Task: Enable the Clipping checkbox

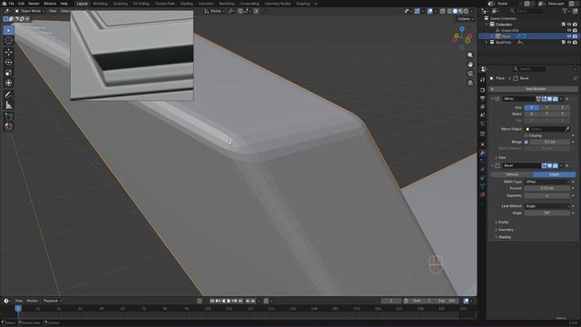Action: (x=527, y=135)
